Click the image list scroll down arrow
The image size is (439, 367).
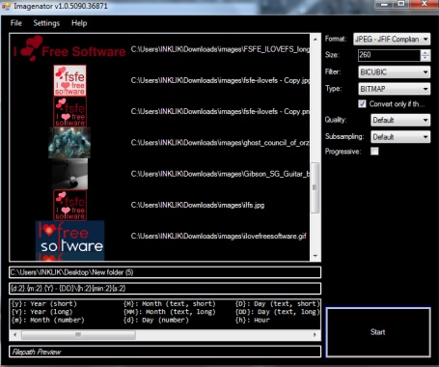coord(316,256)
